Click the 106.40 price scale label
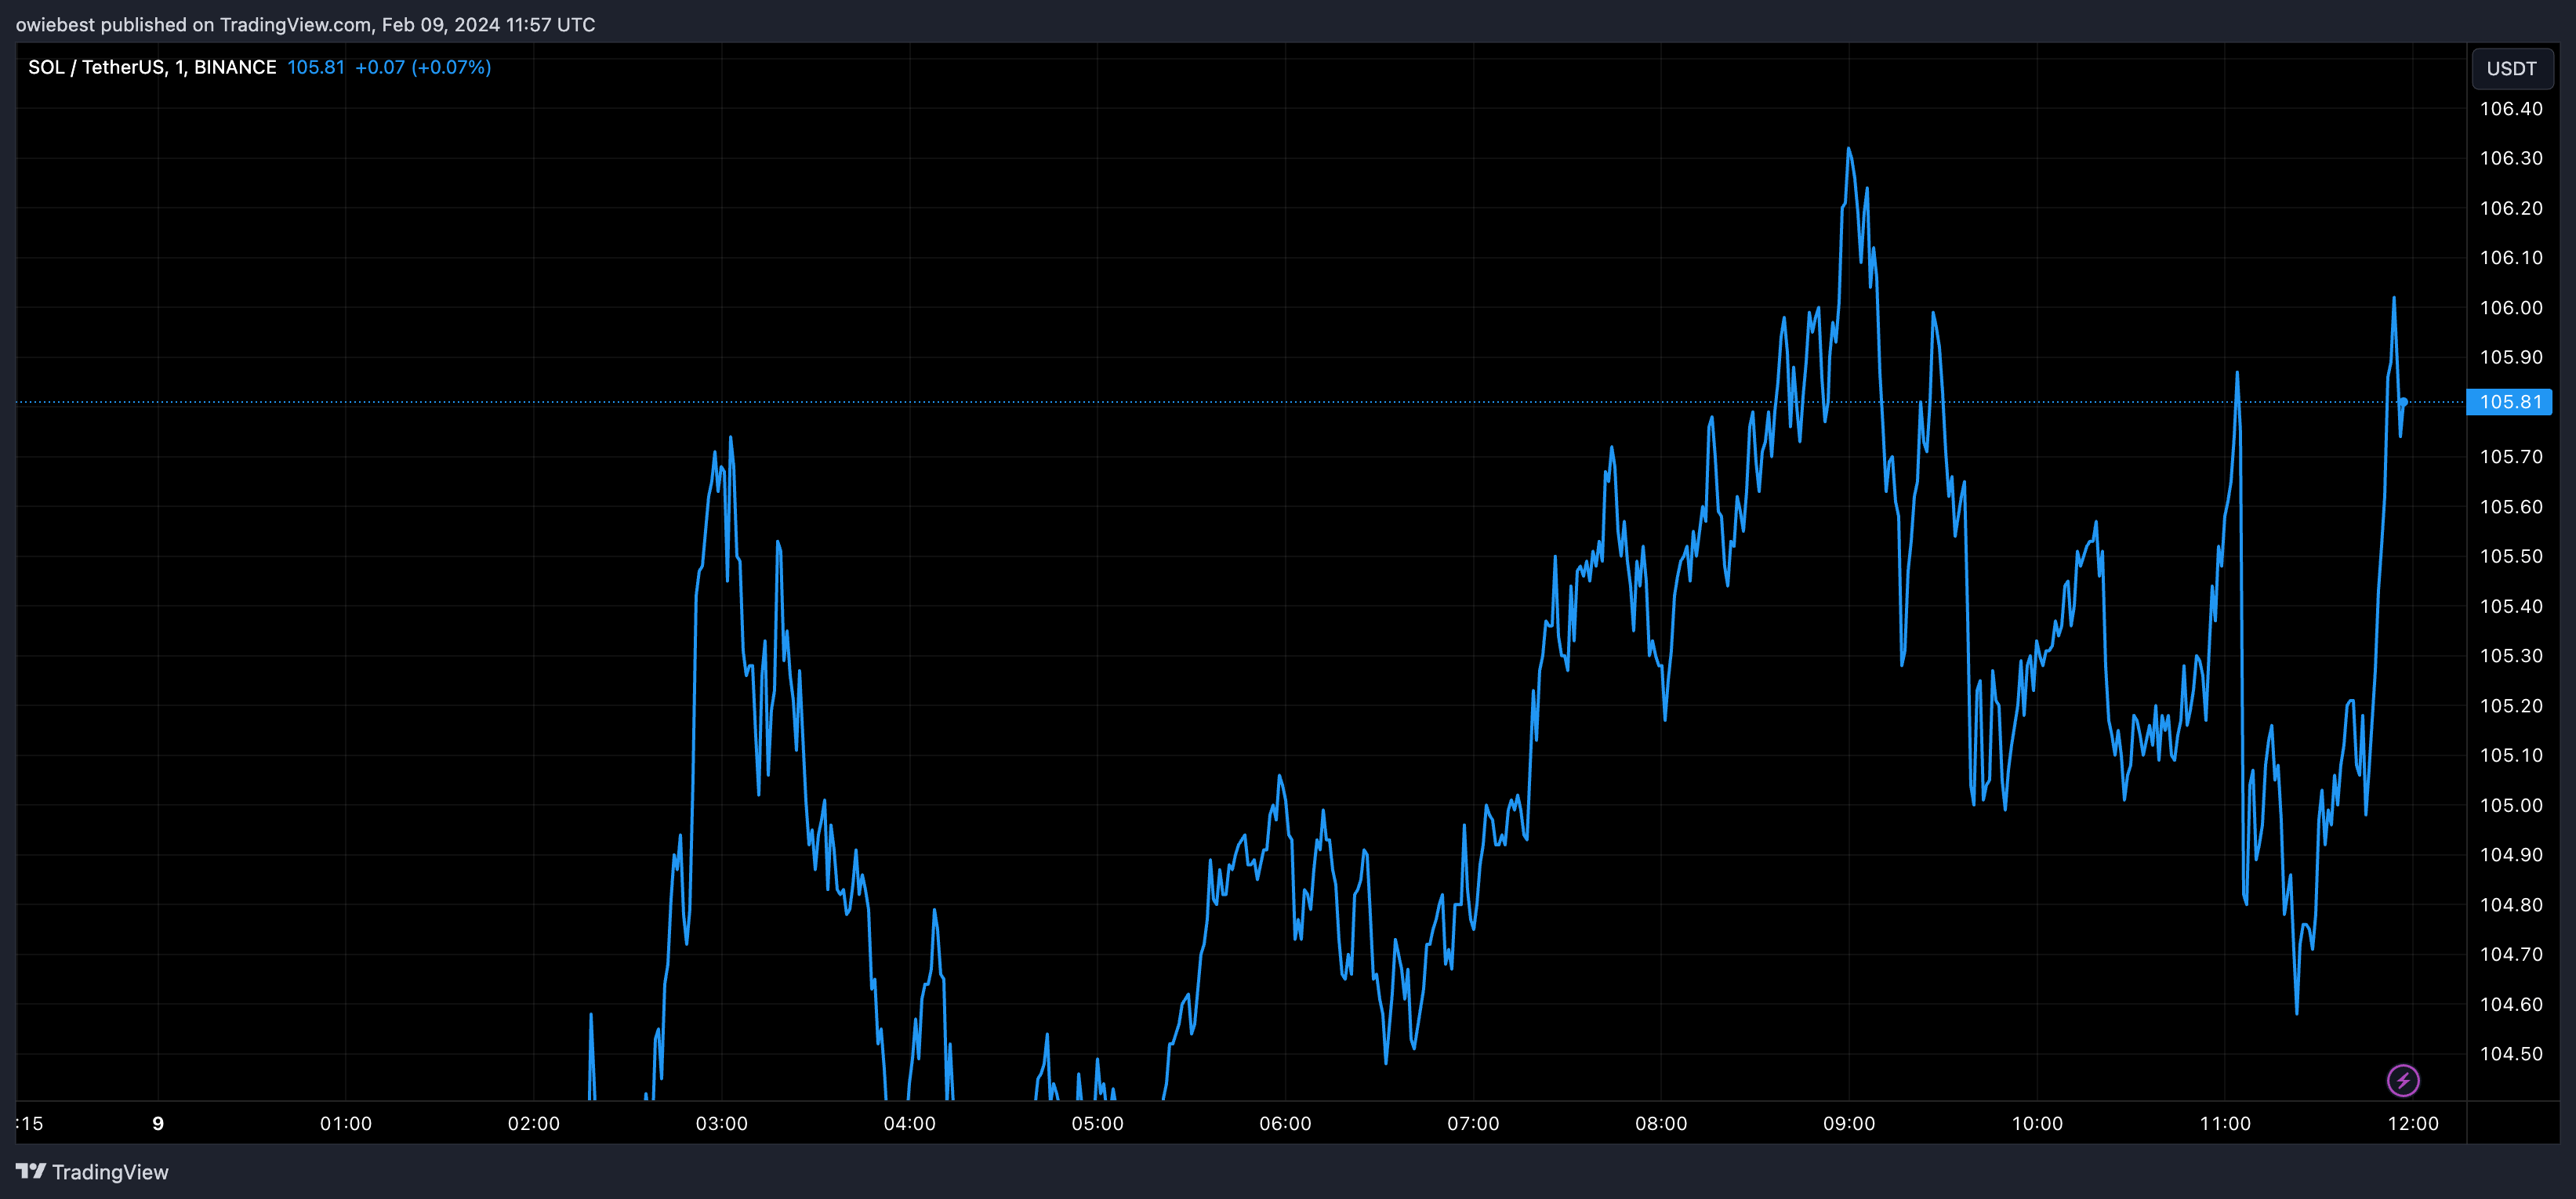Image resolution: width=2576 pixels, height=1199 pixels. pos(2510,108)
